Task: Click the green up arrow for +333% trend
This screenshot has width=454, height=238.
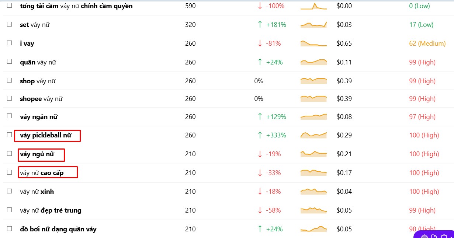Action: tap(260, 135)
